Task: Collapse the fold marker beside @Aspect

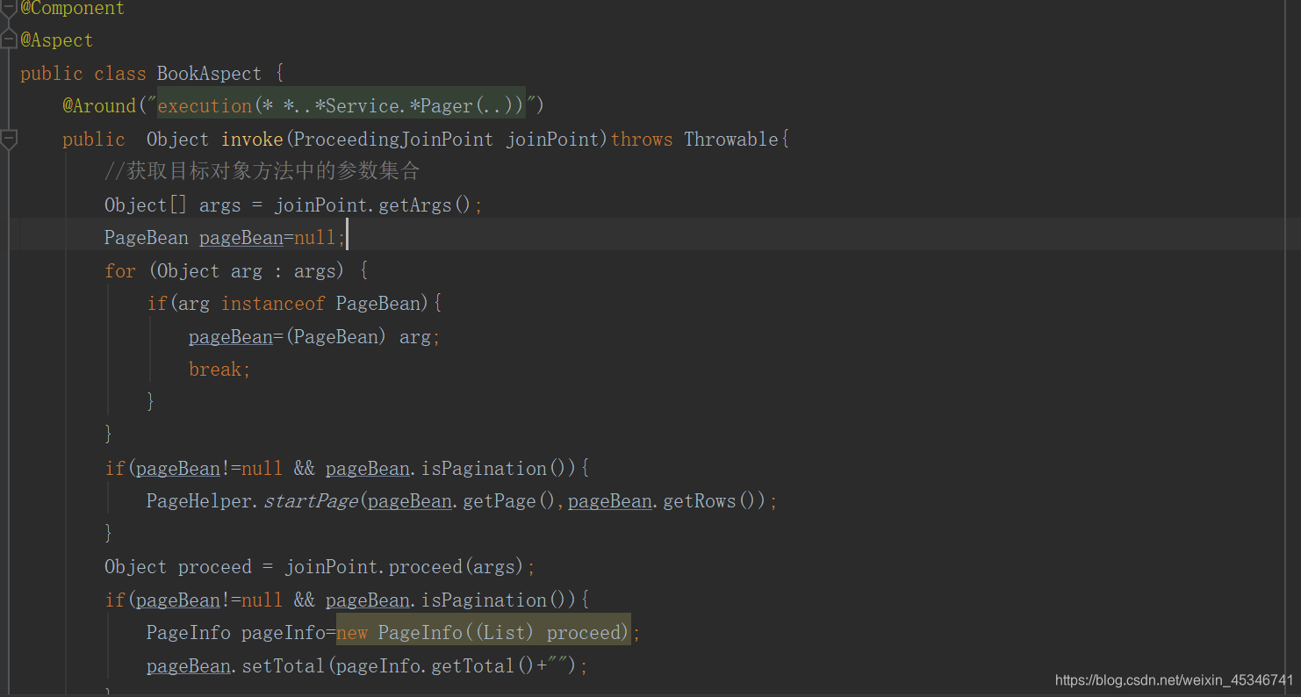Action: tap(9, 40)
